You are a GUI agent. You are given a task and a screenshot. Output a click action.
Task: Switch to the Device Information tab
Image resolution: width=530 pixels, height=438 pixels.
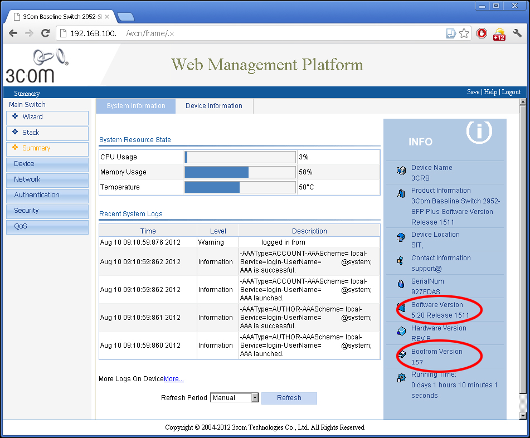214,106
